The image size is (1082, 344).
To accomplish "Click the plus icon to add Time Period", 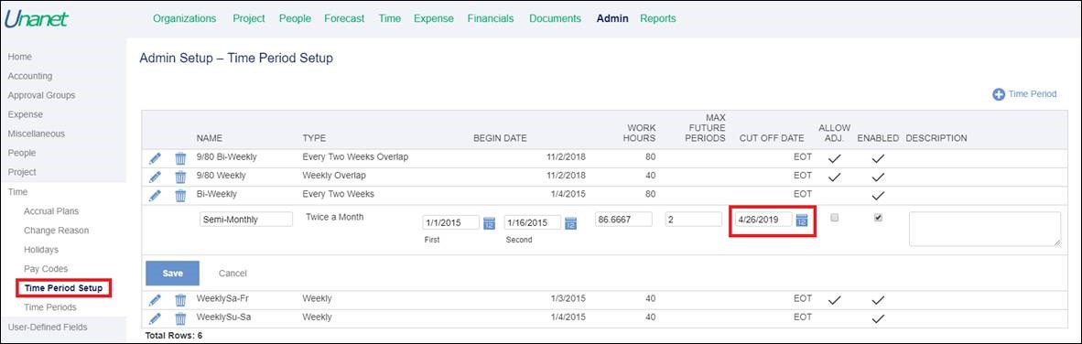I will pos(999,94).
